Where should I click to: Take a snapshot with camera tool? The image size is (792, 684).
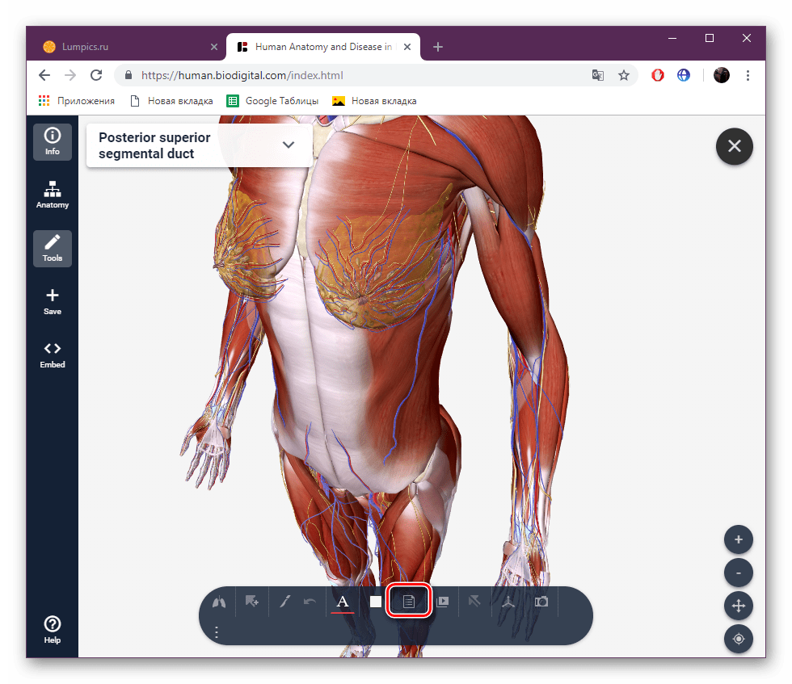[x=541, y=602]
